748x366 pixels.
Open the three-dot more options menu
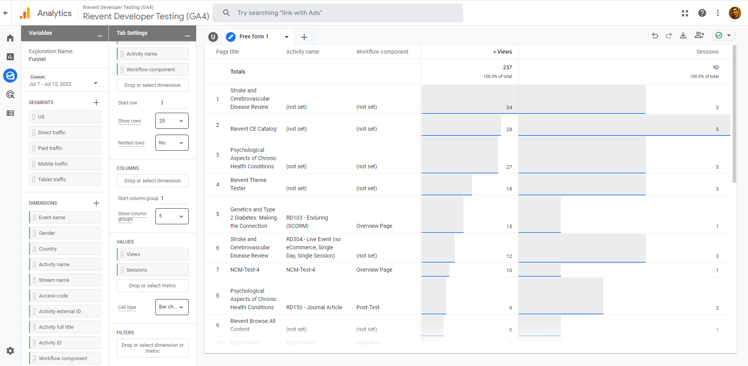point(718,13)
